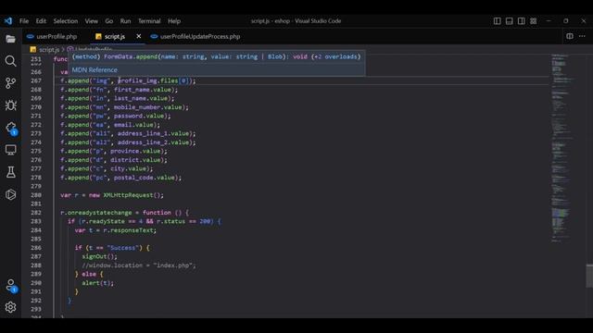Click 'alert(t);' on line 290

pyautogui.click(x=97, y=283)
